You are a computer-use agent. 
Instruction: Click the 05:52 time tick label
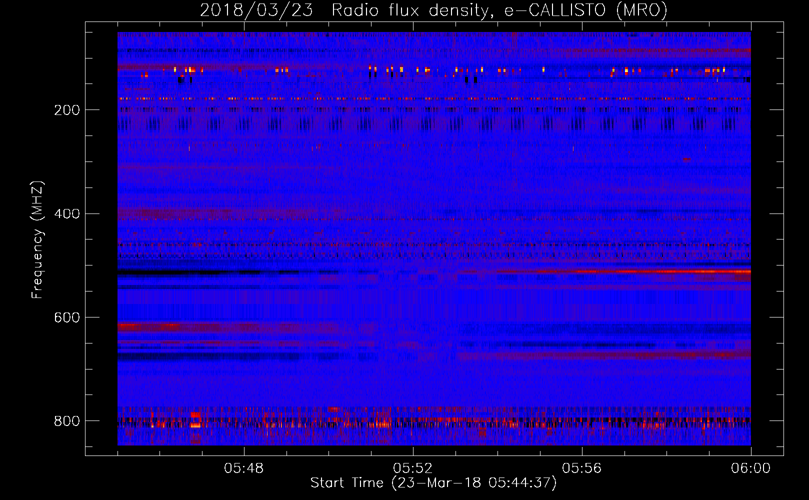(413, 468)
